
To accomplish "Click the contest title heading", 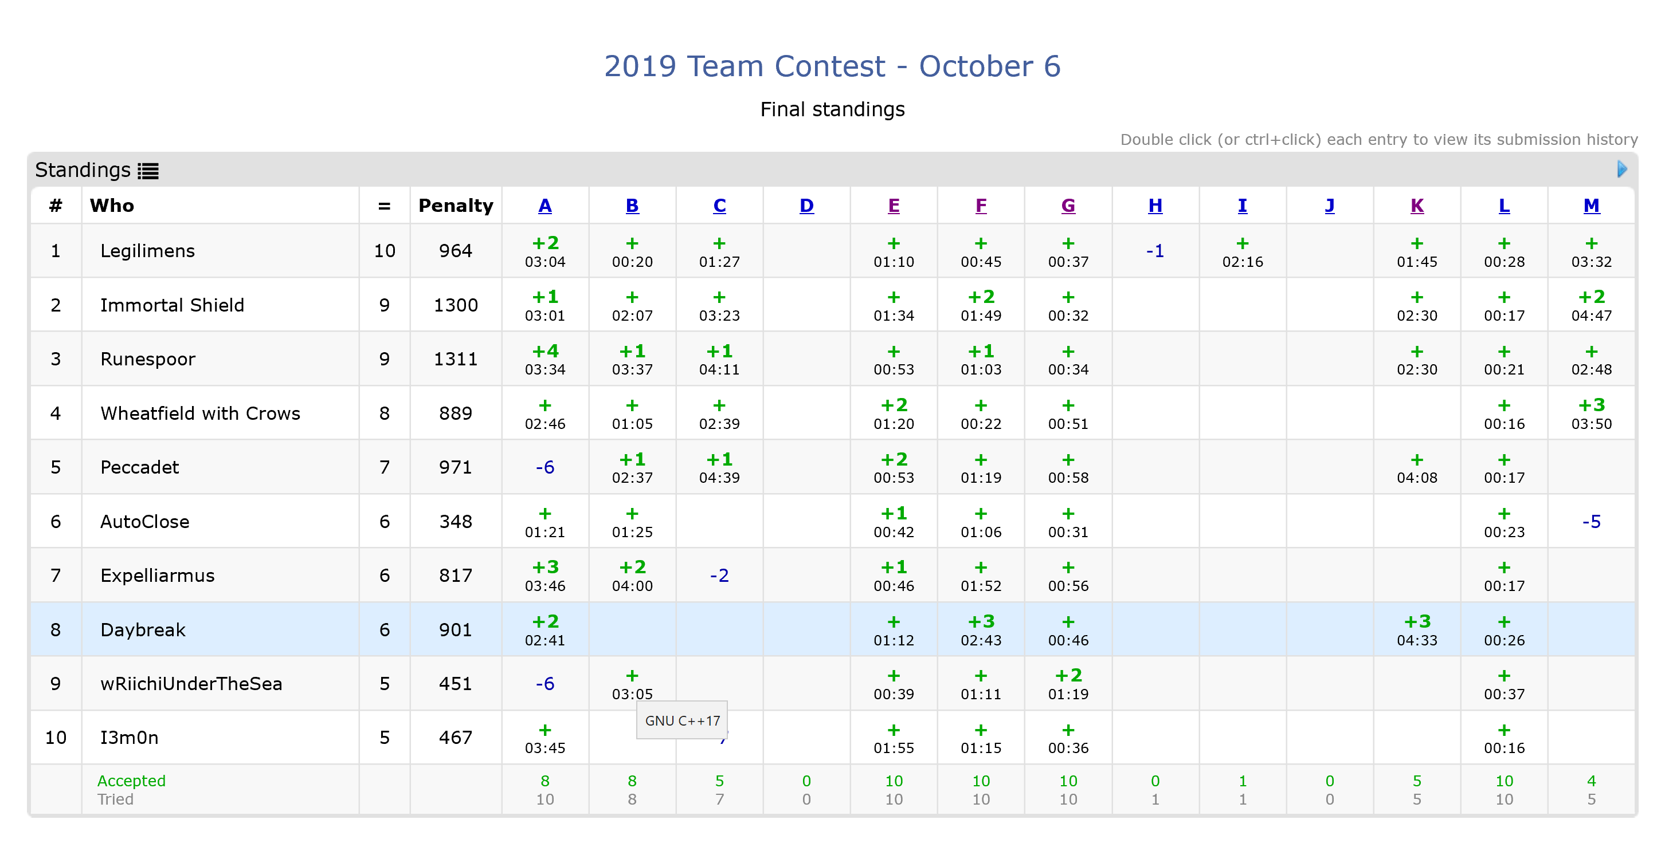I will click(832, 66).
